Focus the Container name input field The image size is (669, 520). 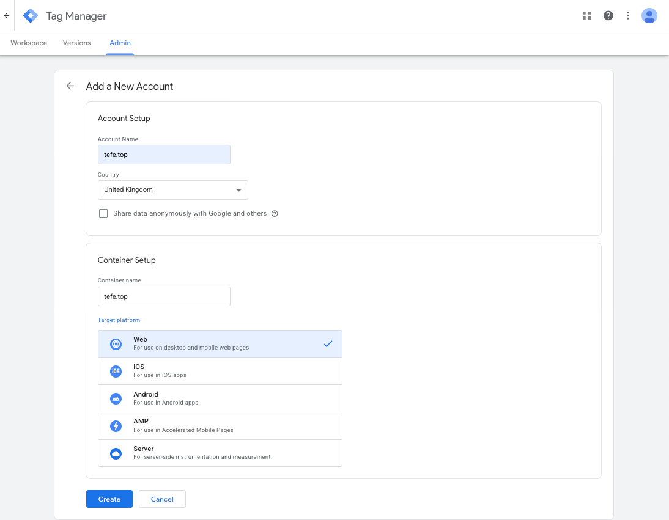(x=164, y=296)
